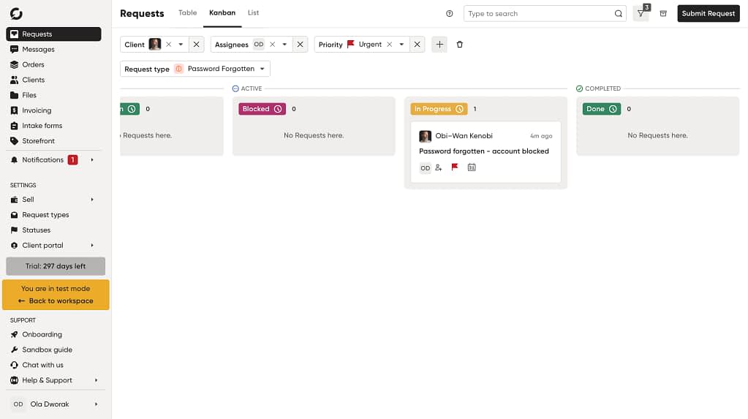748x419 pixels.
Task: Click the red priority flag on the card
Action: coord(455,167)
